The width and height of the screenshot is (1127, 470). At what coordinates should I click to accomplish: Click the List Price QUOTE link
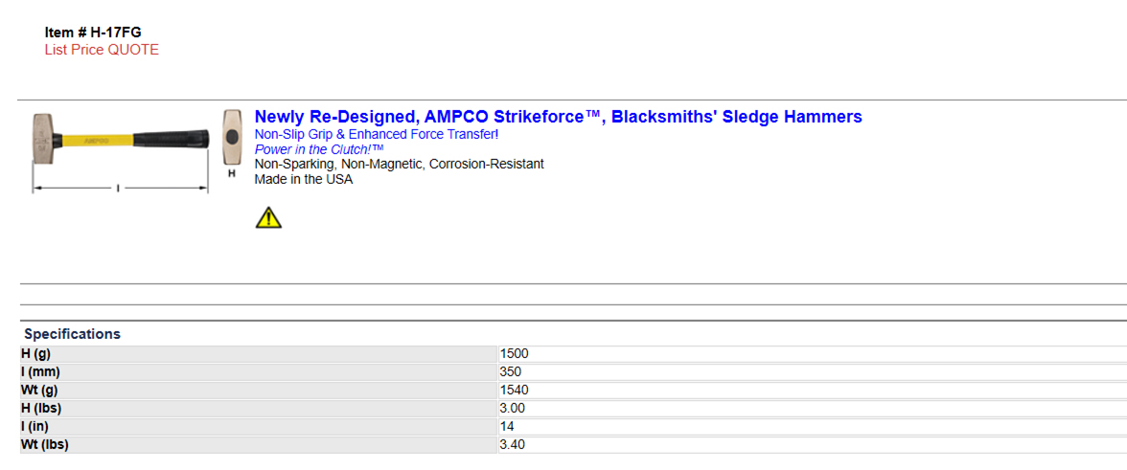click(x=102, y=50)
